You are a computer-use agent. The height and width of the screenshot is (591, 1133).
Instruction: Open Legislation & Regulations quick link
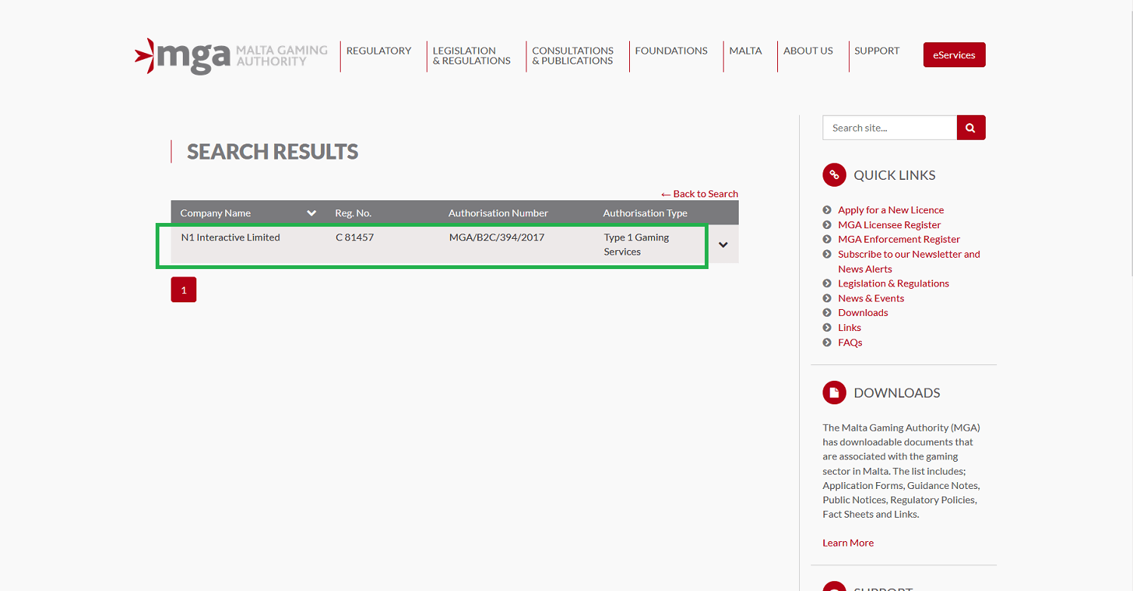point(894,283)
